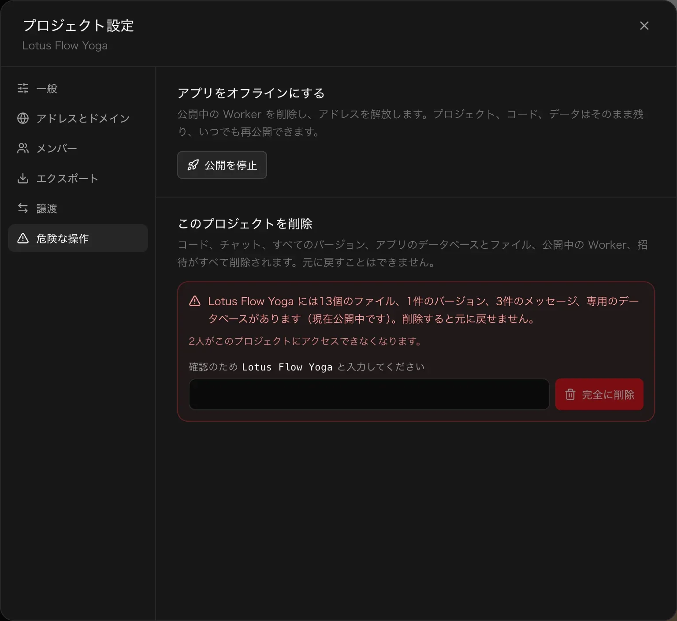Click the warning icon in the red alert box
This screenshot has height=621, width=677.
click(x=195, y=301)
